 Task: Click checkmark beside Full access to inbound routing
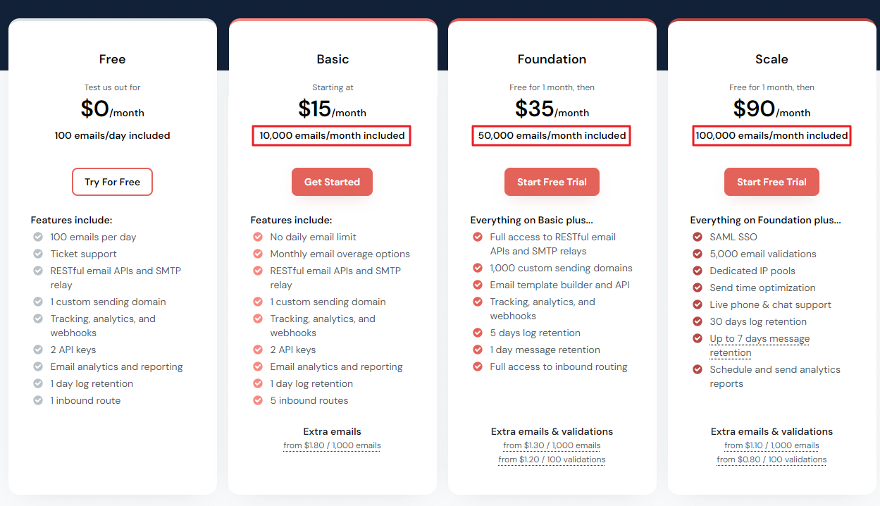478,366
